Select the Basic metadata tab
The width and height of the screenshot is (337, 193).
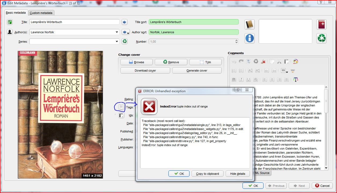pyautogui.click(x=16, y=13)
